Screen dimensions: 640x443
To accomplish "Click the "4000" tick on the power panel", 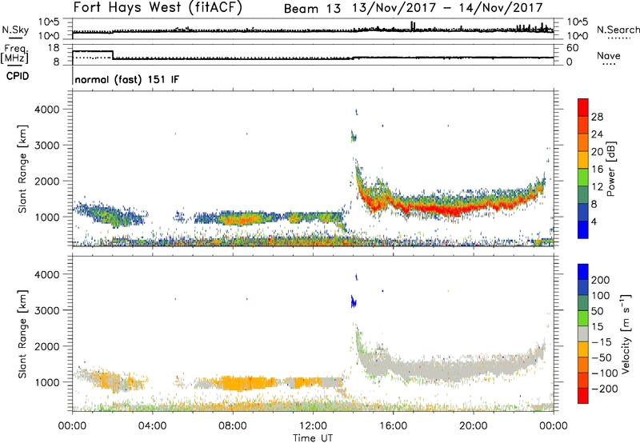I will pyautogui.click(x=47, y=110).
